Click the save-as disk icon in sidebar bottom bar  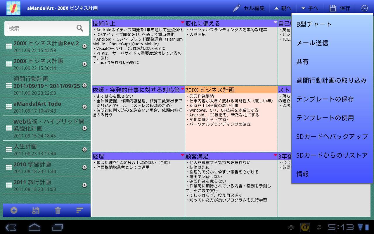[36, 210]
